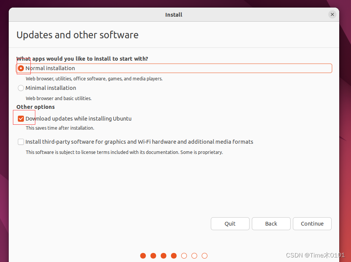Click the "Minimal installation" label text

click(x=51, y=88)
